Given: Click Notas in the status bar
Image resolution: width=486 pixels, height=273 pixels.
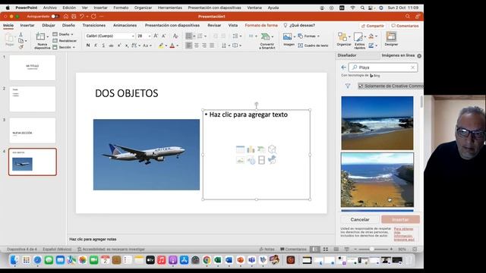Looking at the screenshot, I should point(267,249).
